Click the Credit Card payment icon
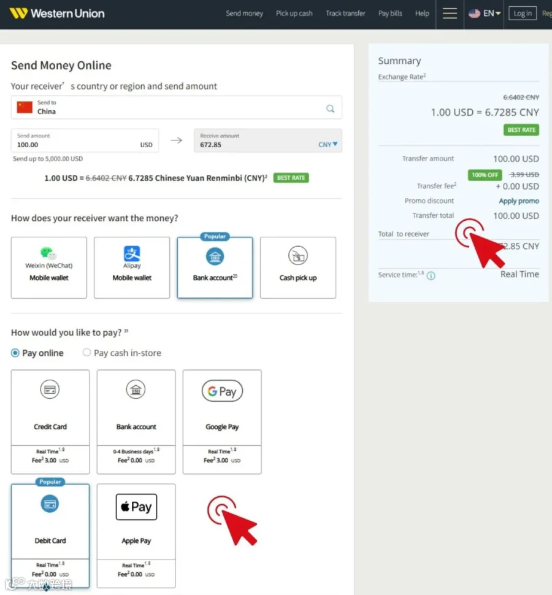The width and height of the screenshot is (552, 595). [50, 390]
